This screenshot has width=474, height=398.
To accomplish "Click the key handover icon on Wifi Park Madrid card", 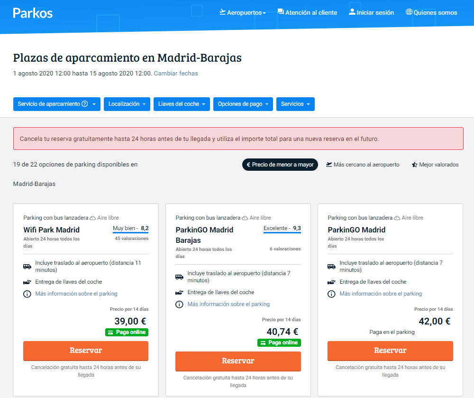I will click(27, 282).
